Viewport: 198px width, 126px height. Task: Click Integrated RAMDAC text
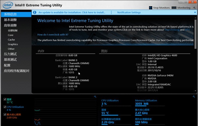(159, 84)
